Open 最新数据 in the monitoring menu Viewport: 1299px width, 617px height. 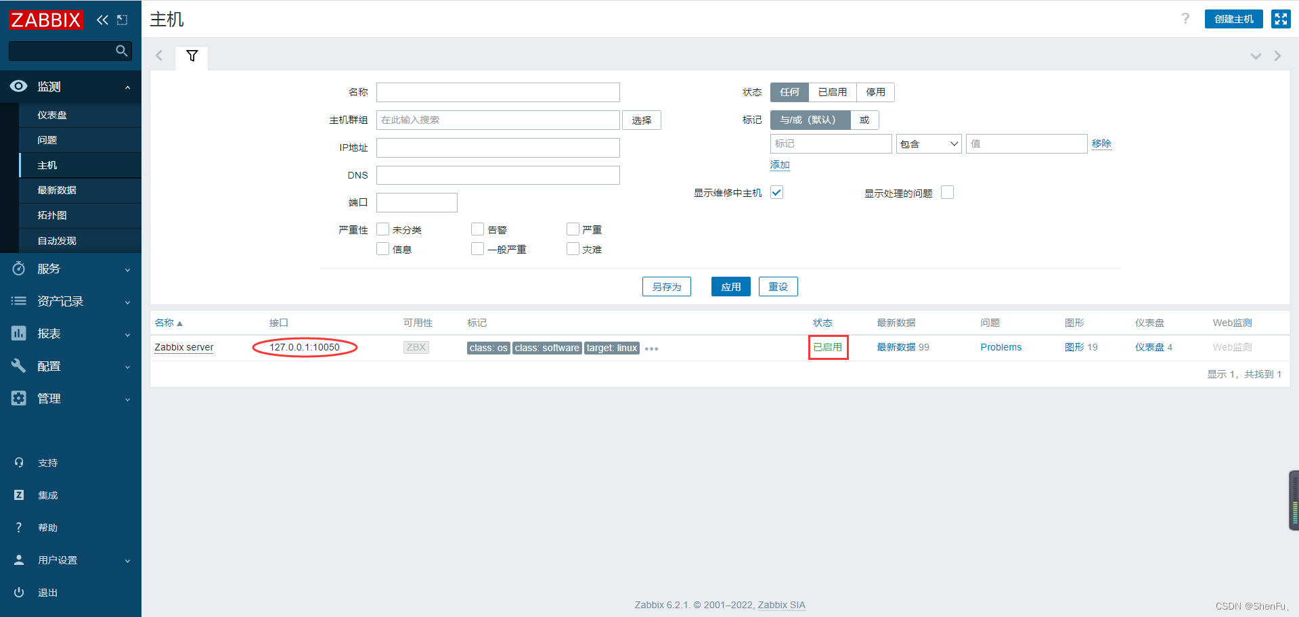coord(57,190)
